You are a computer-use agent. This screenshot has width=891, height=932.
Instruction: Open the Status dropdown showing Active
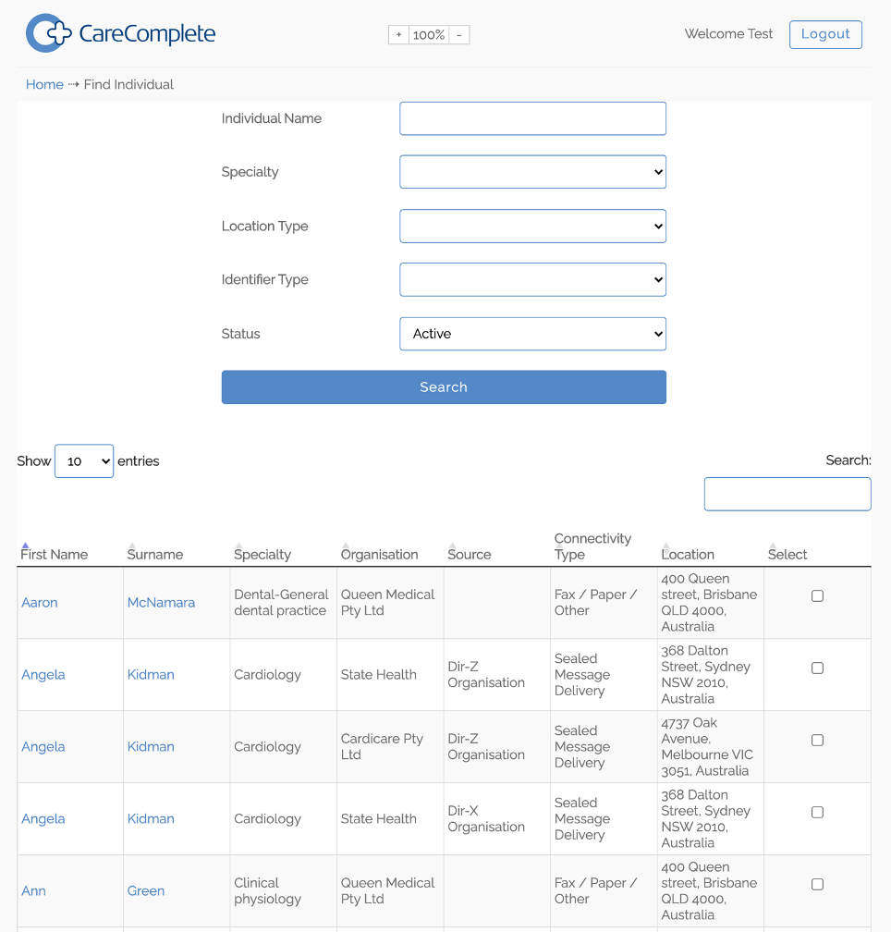[532, 334]
